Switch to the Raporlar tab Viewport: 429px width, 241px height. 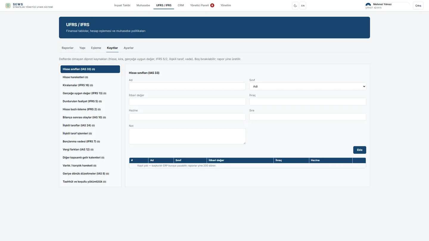[68, 48]
